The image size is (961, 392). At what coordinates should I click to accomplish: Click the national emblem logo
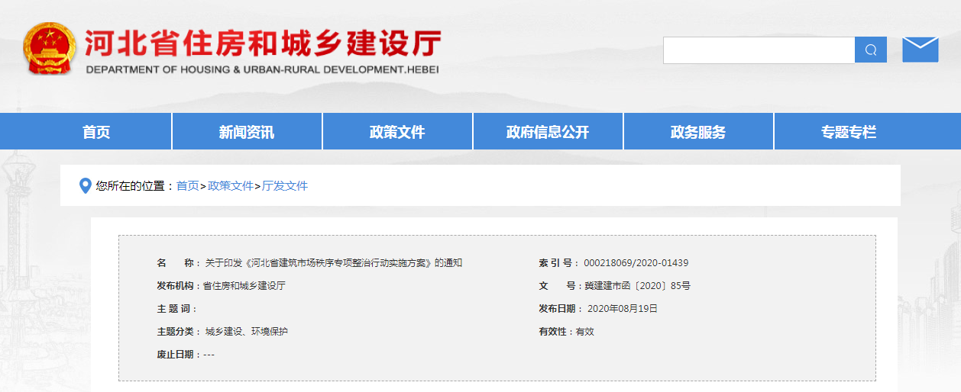[50, 48]
